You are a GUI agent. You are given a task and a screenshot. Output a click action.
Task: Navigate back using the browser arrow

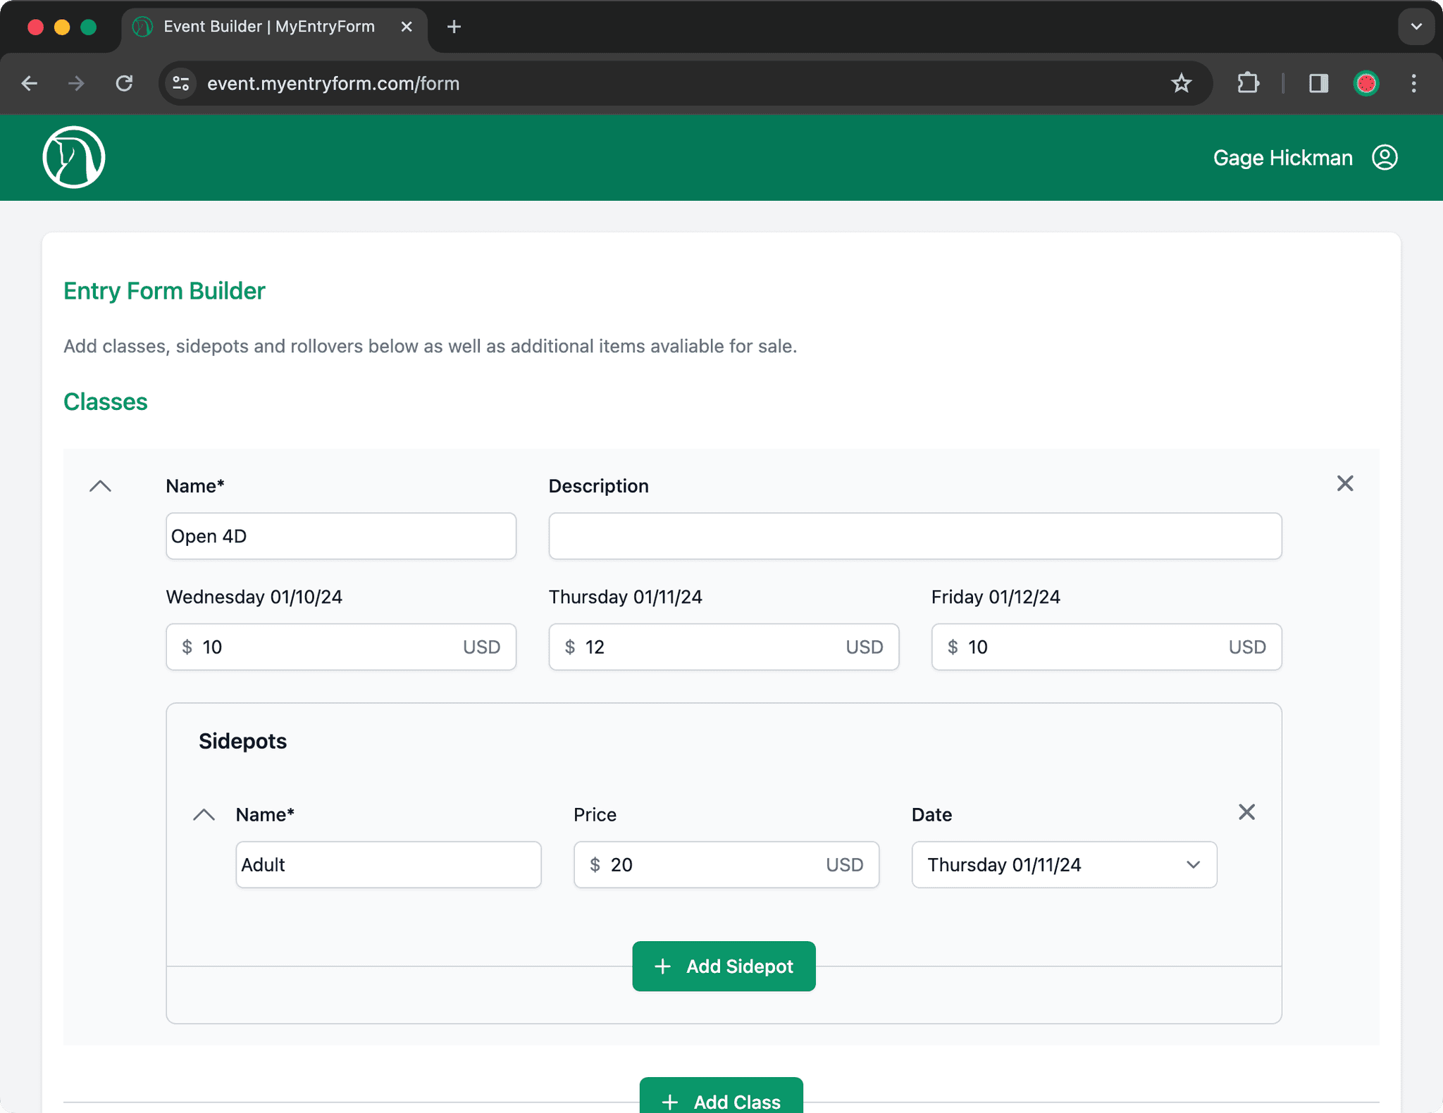(30, 83)
